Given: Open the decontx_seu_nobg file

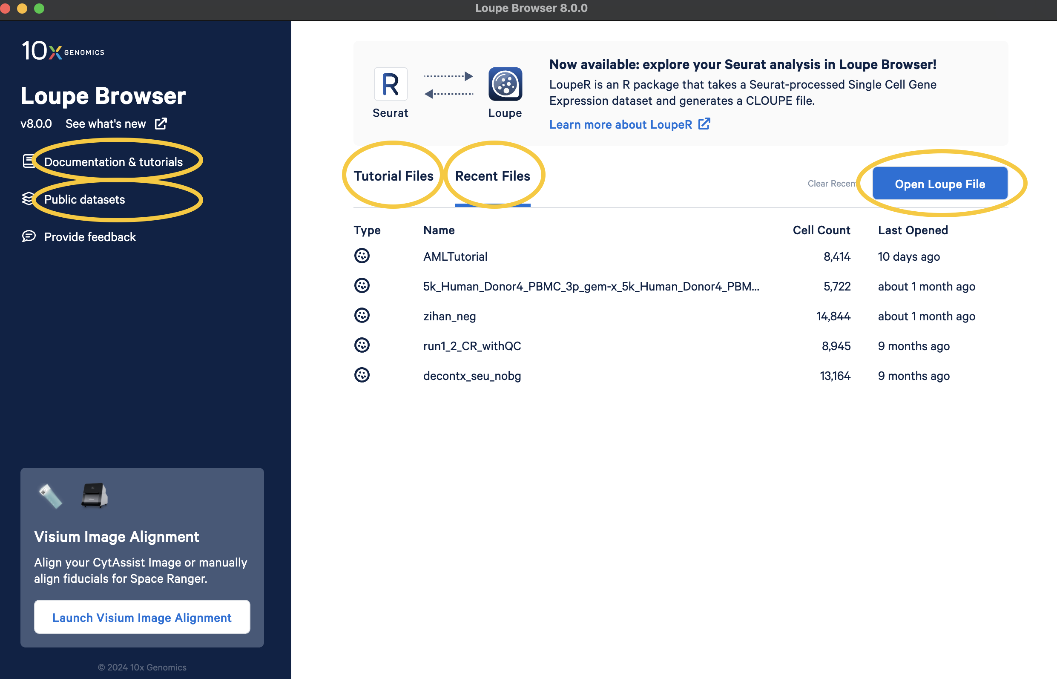Looking at the screenshot, I should click(472, 376).
